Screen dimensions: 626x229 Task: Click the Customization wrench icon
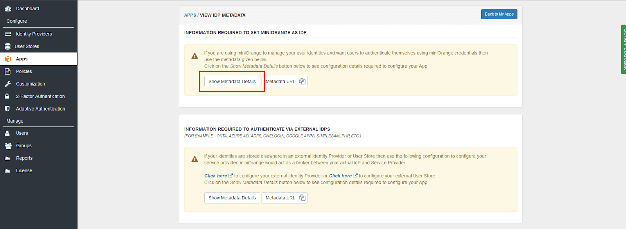tap(8, 84)
